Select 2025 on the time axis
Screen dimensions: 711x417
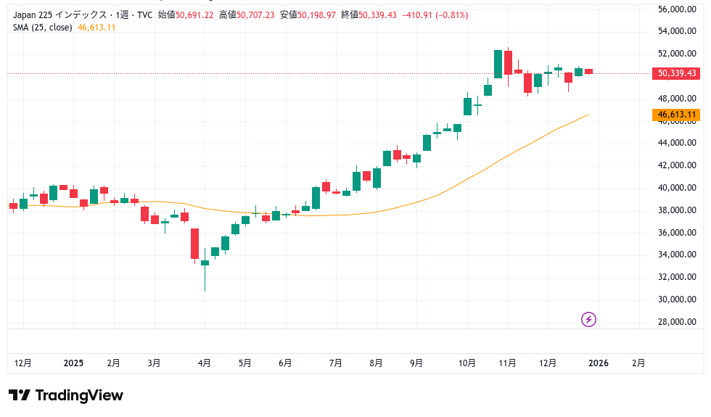coord(74,363)
